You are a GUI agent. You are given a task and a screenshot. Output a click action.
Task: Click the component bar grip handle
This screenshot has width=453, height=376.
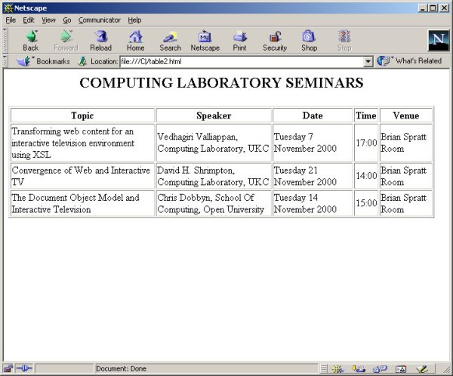324,368
